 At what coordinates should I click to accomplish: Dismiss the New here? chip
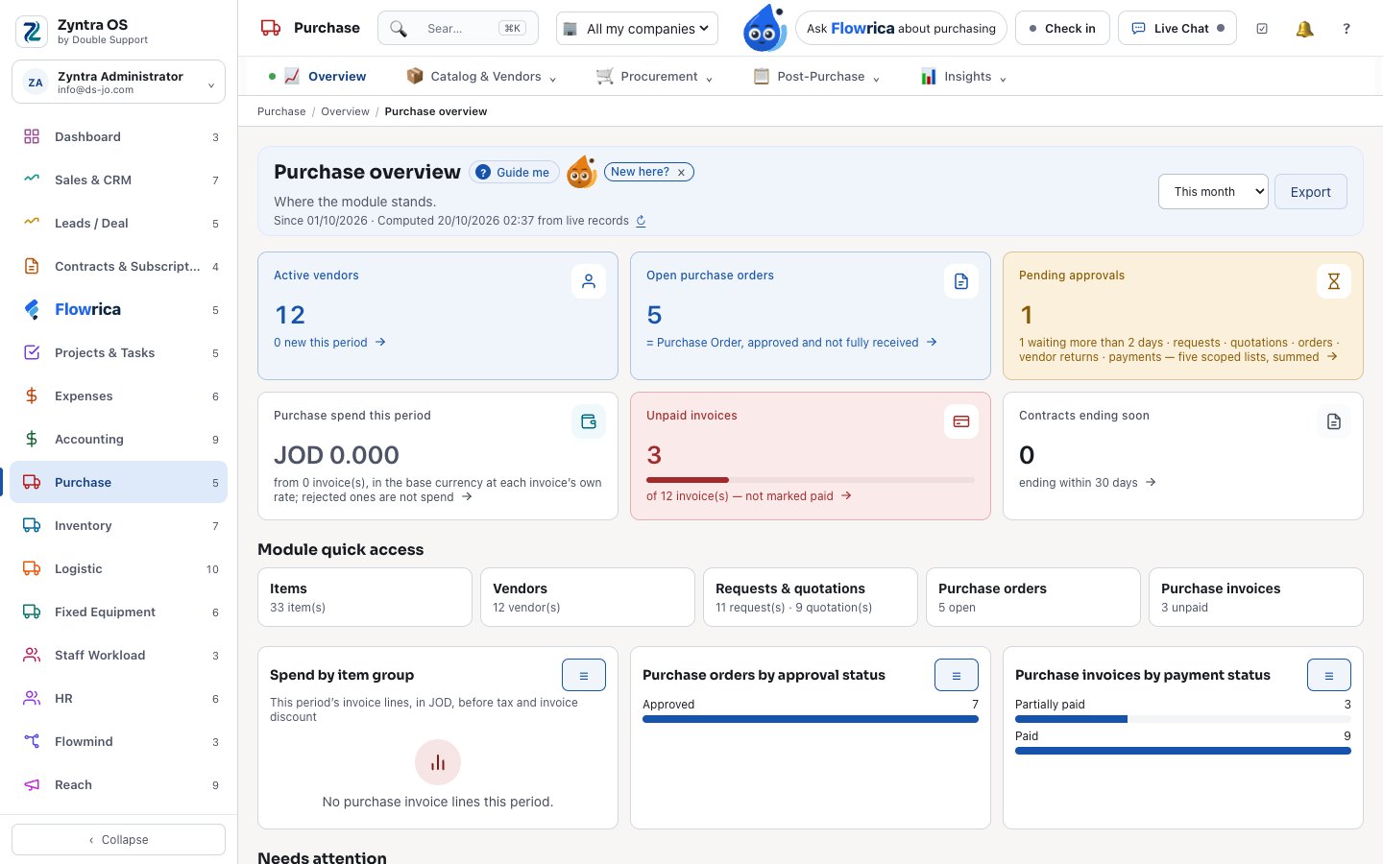(681, 173)
